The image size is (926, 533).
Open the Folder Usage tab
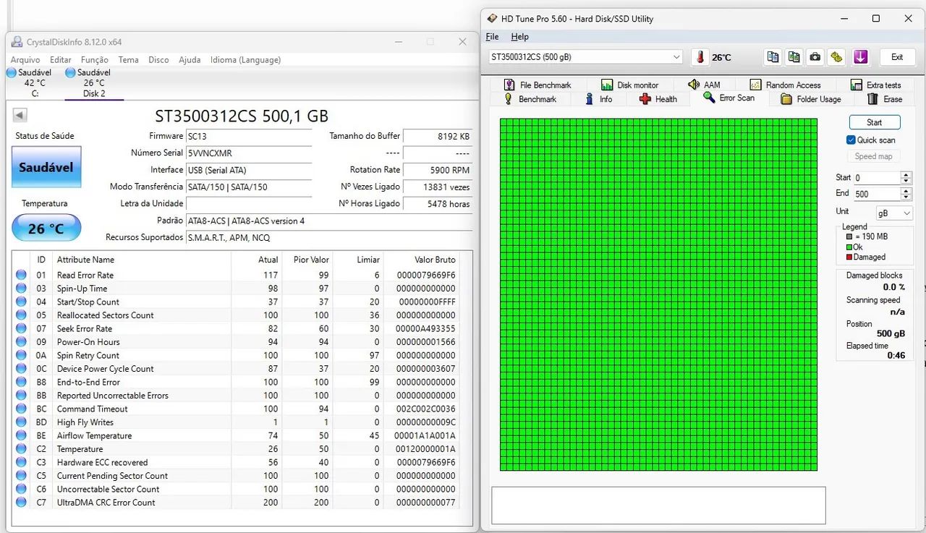(x=810, y=99)
